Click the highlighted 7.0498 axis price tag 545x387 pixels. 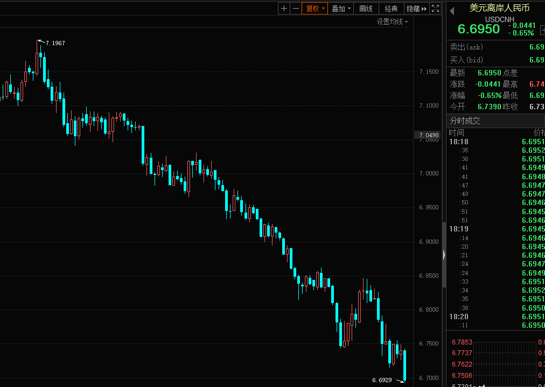(427, 135)
